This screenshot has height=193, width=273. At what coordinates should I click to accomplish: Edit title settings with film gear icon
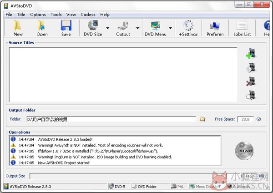(251, 67)
